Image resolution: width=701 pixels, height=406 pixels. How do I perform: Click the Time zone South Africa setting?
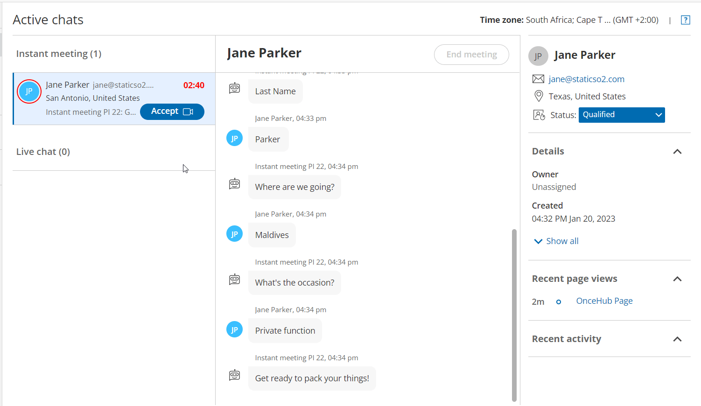[569, 20]
